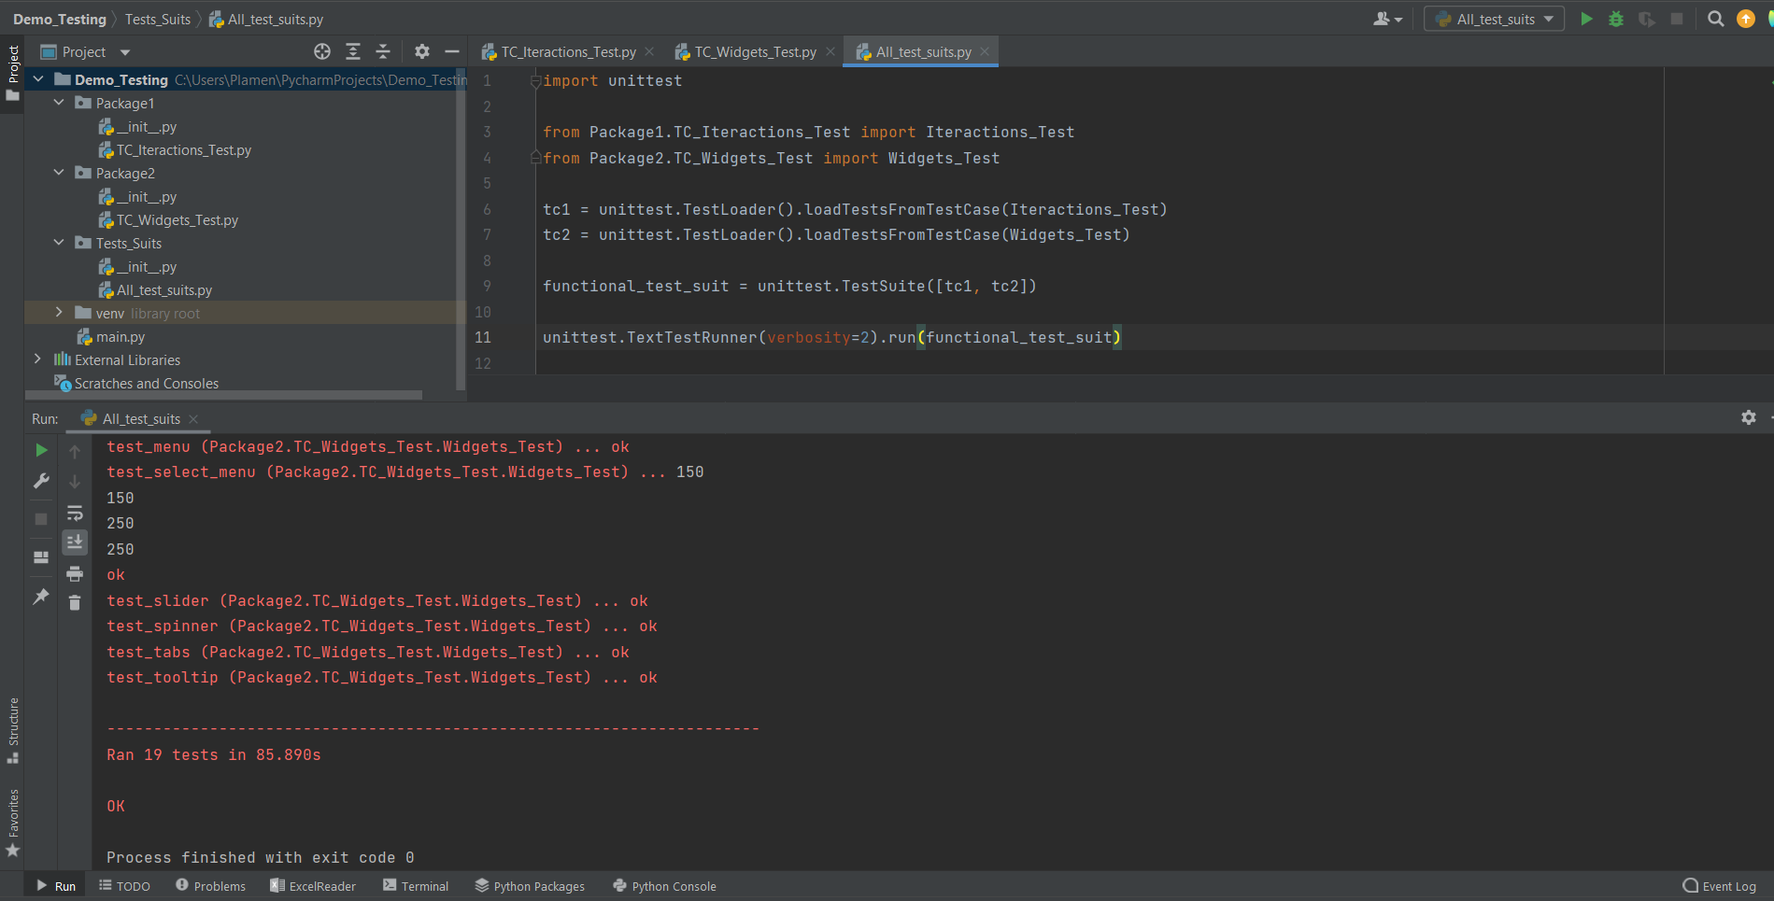
Task: Clear the Run console with the trash icon
Action: (x=75, y=602)
